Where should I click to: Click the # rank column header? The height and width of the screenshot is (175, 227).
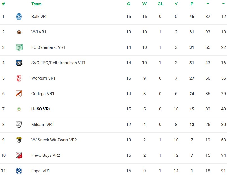(x=3, y=4)
